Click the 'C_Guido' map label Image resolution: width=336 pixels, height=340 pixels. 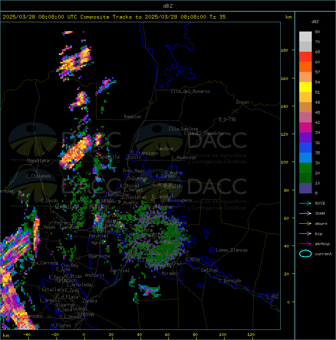coord(49,201)
